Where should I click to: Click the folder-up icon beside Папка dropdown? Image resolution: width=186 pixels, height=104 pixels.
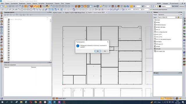click(178, 17)
